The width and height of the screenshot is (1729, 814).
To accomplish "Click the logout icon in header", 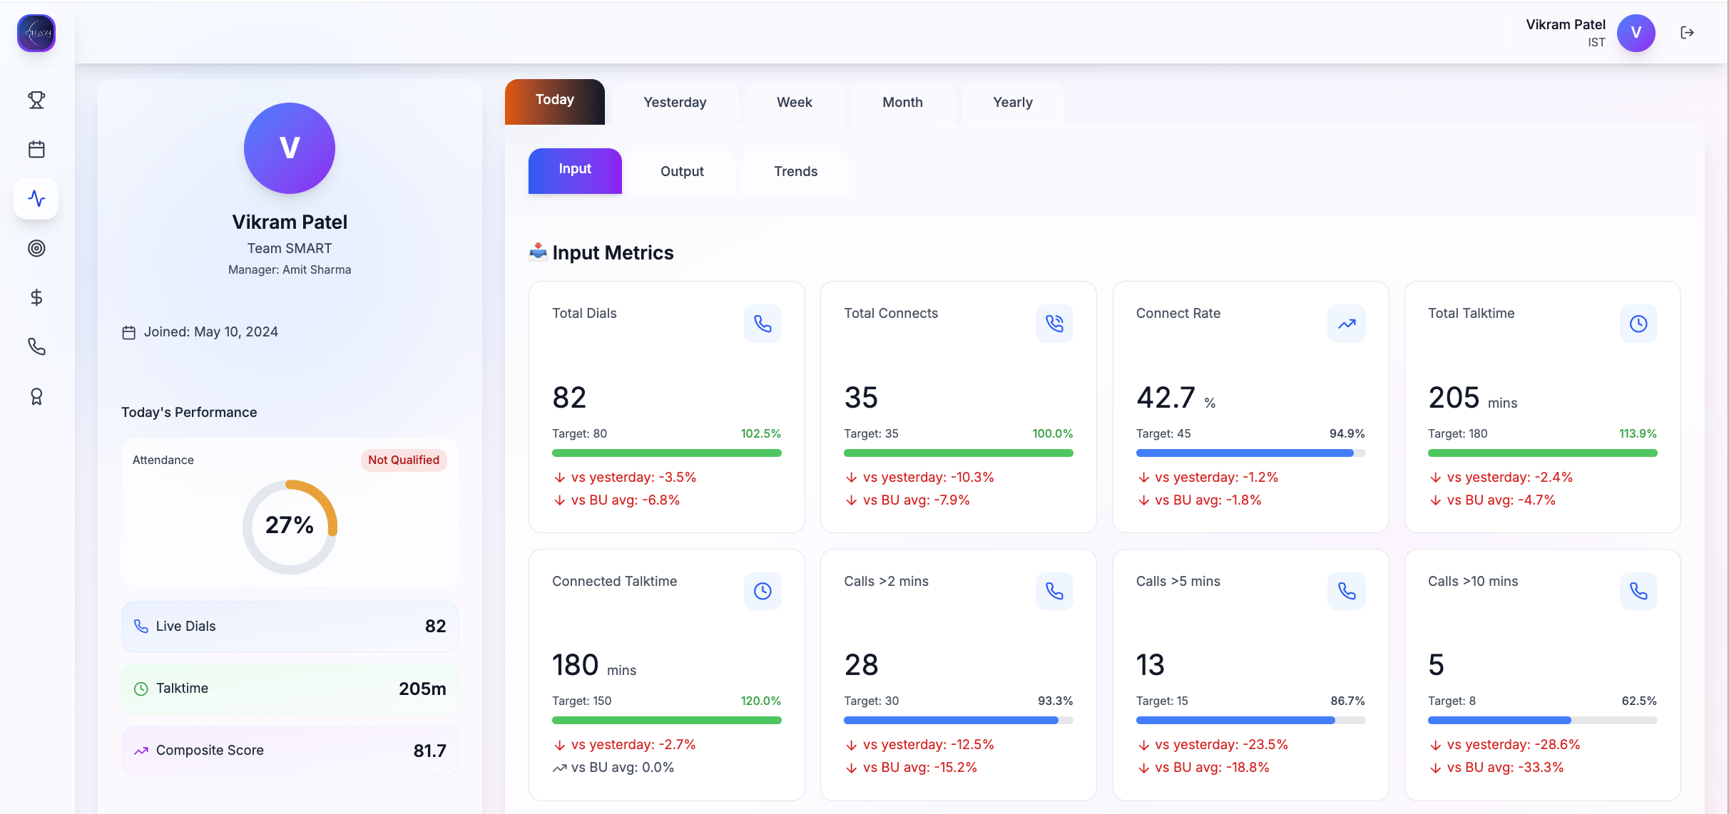I will [x=1687, y=33].
